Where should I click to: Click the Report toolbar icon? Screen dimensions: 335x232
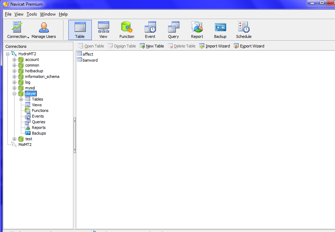pyautogui.click(x=197, y=27)
